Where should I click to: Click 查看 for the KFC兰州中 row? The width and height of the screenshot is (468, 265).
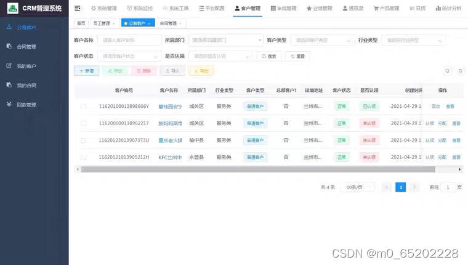click(x=456, y=157)
